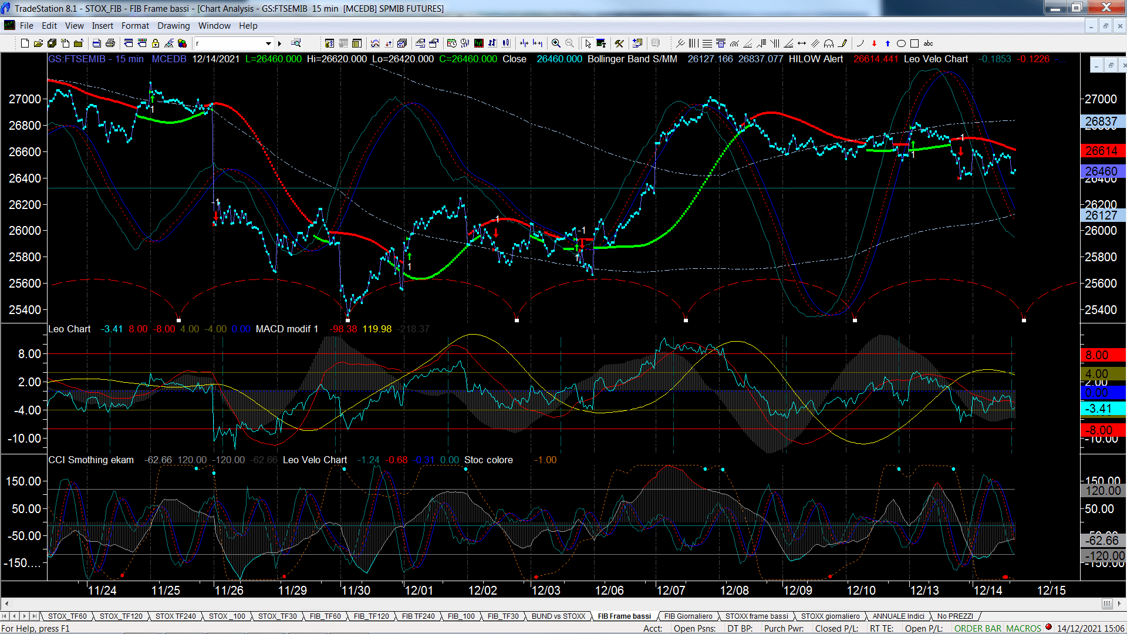
Task: Click the Open folder toolbar icon
Action: 38,43
